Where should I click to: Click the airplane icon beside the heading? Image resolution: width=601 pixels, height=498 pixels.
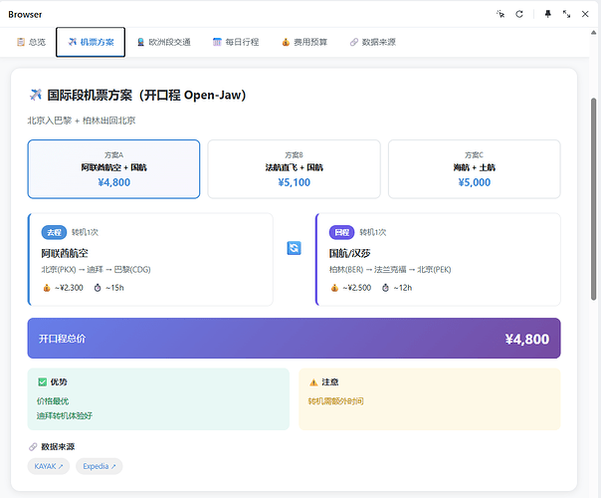coord(35,95)
